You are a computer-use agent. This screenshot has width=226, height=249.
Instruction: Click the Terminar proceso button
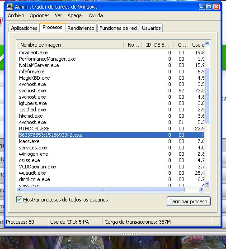188,201
